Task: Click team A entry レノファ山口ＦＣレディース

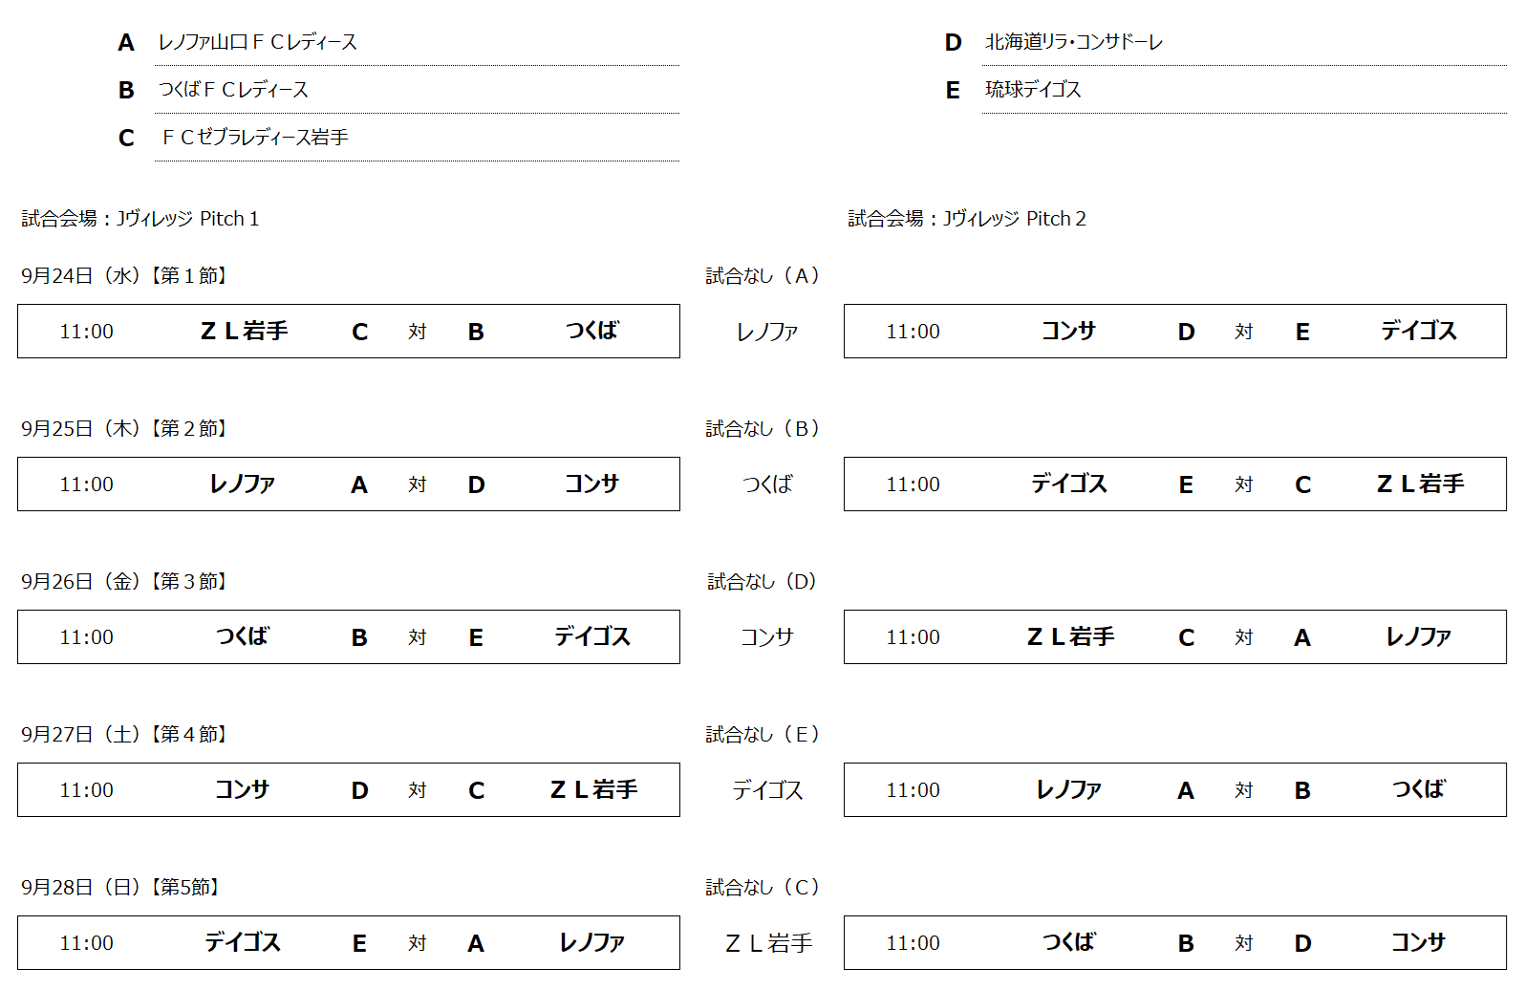Action: [x=257, y=42]
